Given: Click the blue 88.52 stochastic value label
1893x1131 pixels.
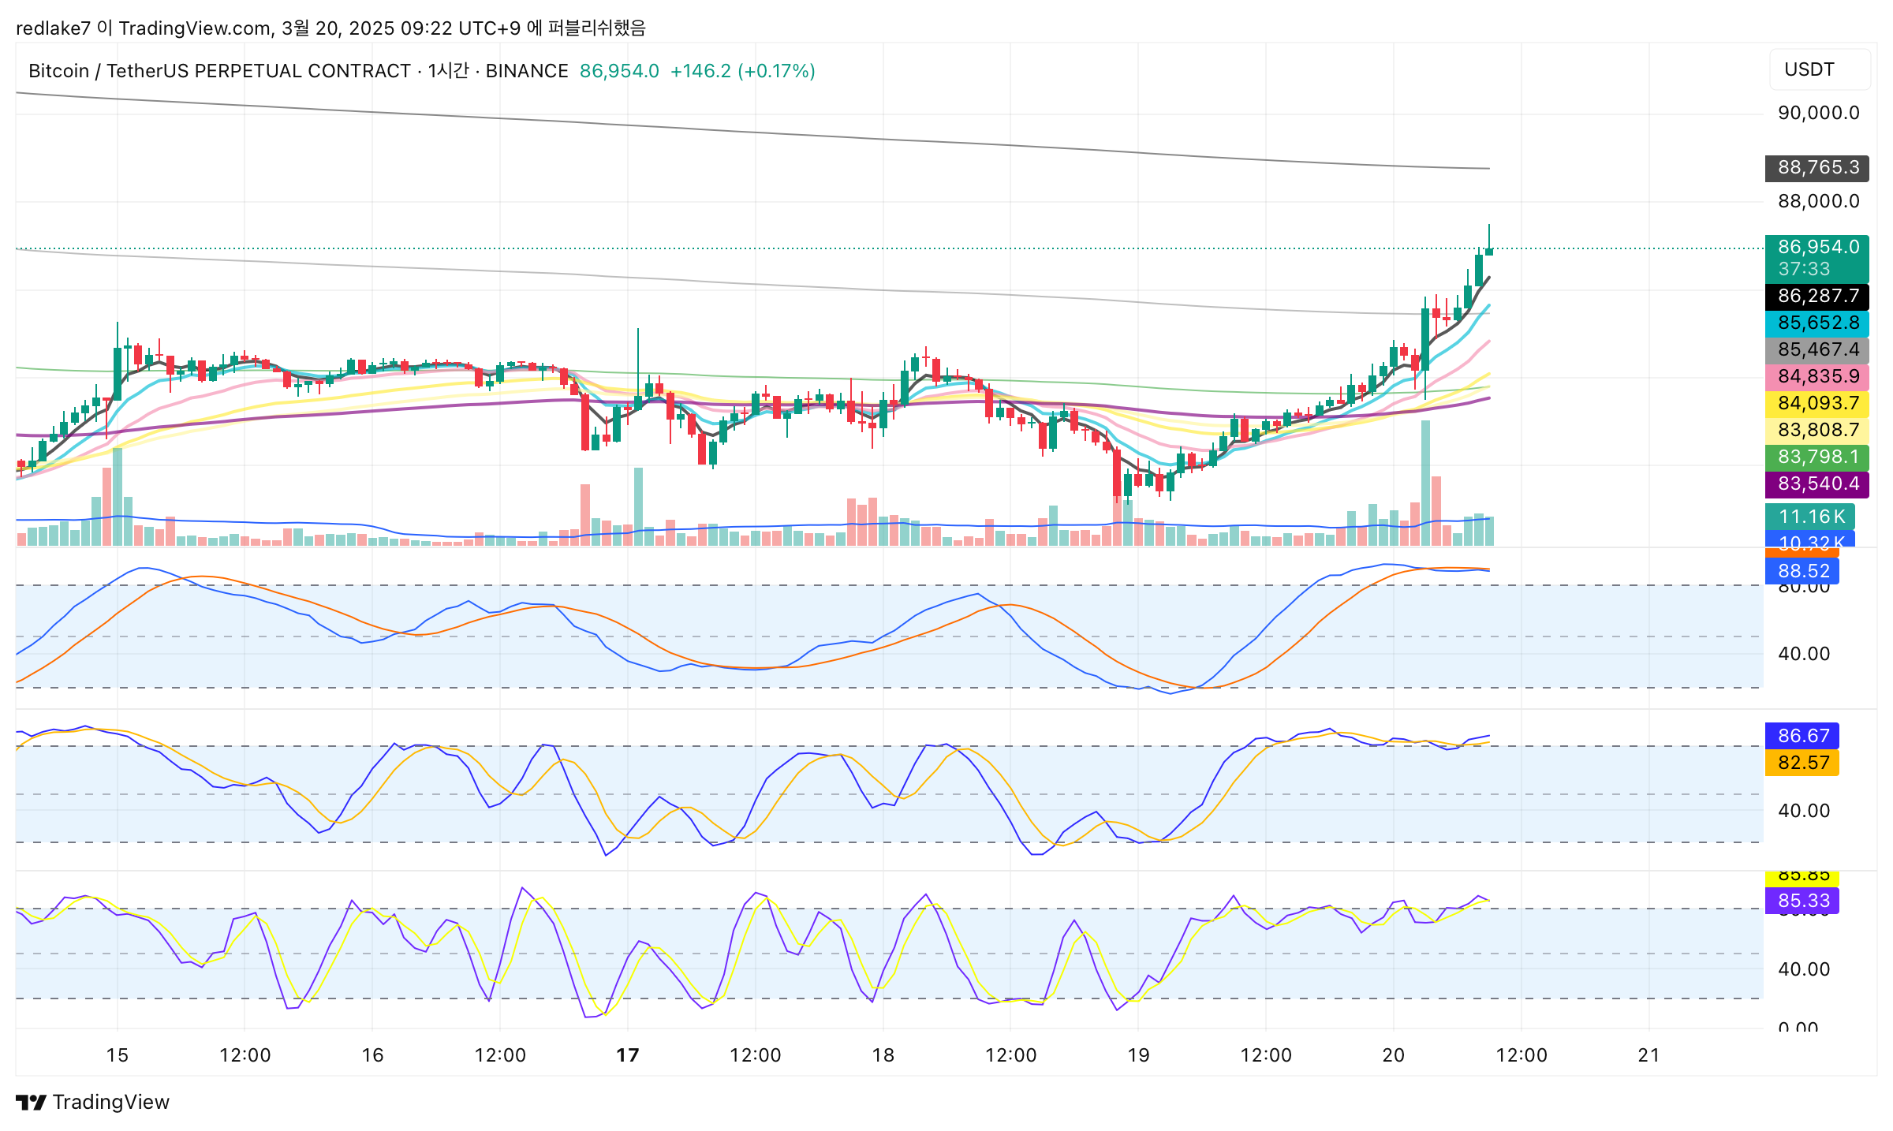Looking at the screenshot, I should pos(1802,572).
